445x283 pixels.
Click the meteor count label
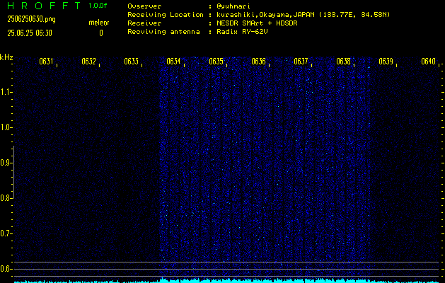(x=99, y=23)
